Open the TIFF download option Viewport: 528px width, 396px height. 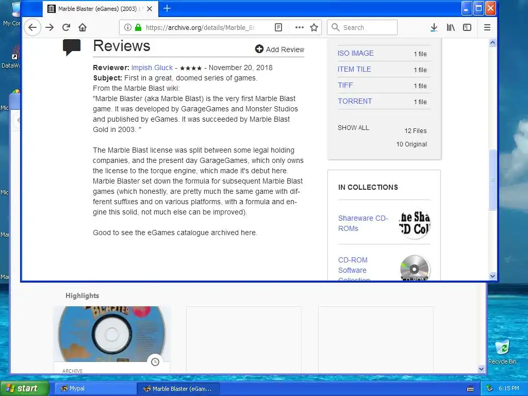(x=345, y=85)
